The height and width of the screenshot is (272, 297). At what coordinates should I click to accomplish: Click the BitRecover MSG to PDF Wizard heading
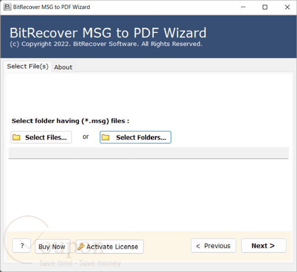[108, 33]
